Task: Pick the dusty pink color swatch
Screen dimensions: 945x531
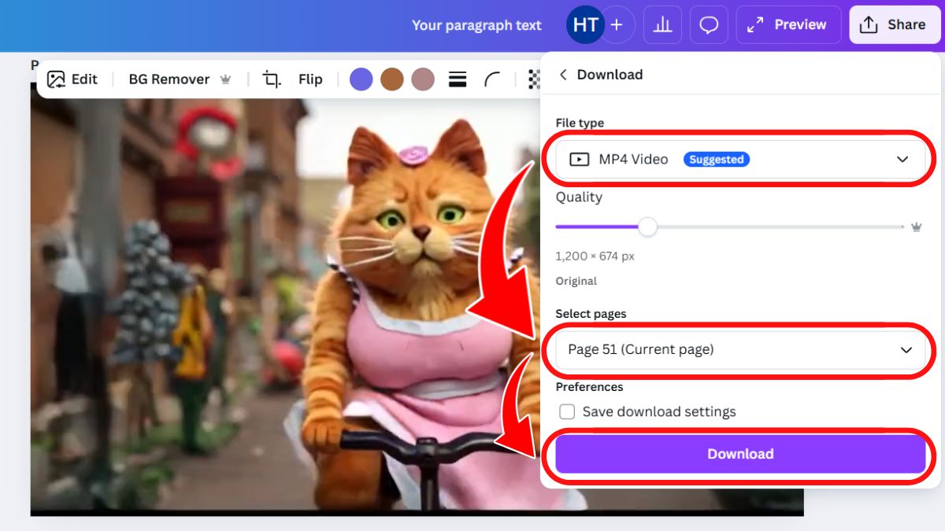Action: tap(423, 79)
